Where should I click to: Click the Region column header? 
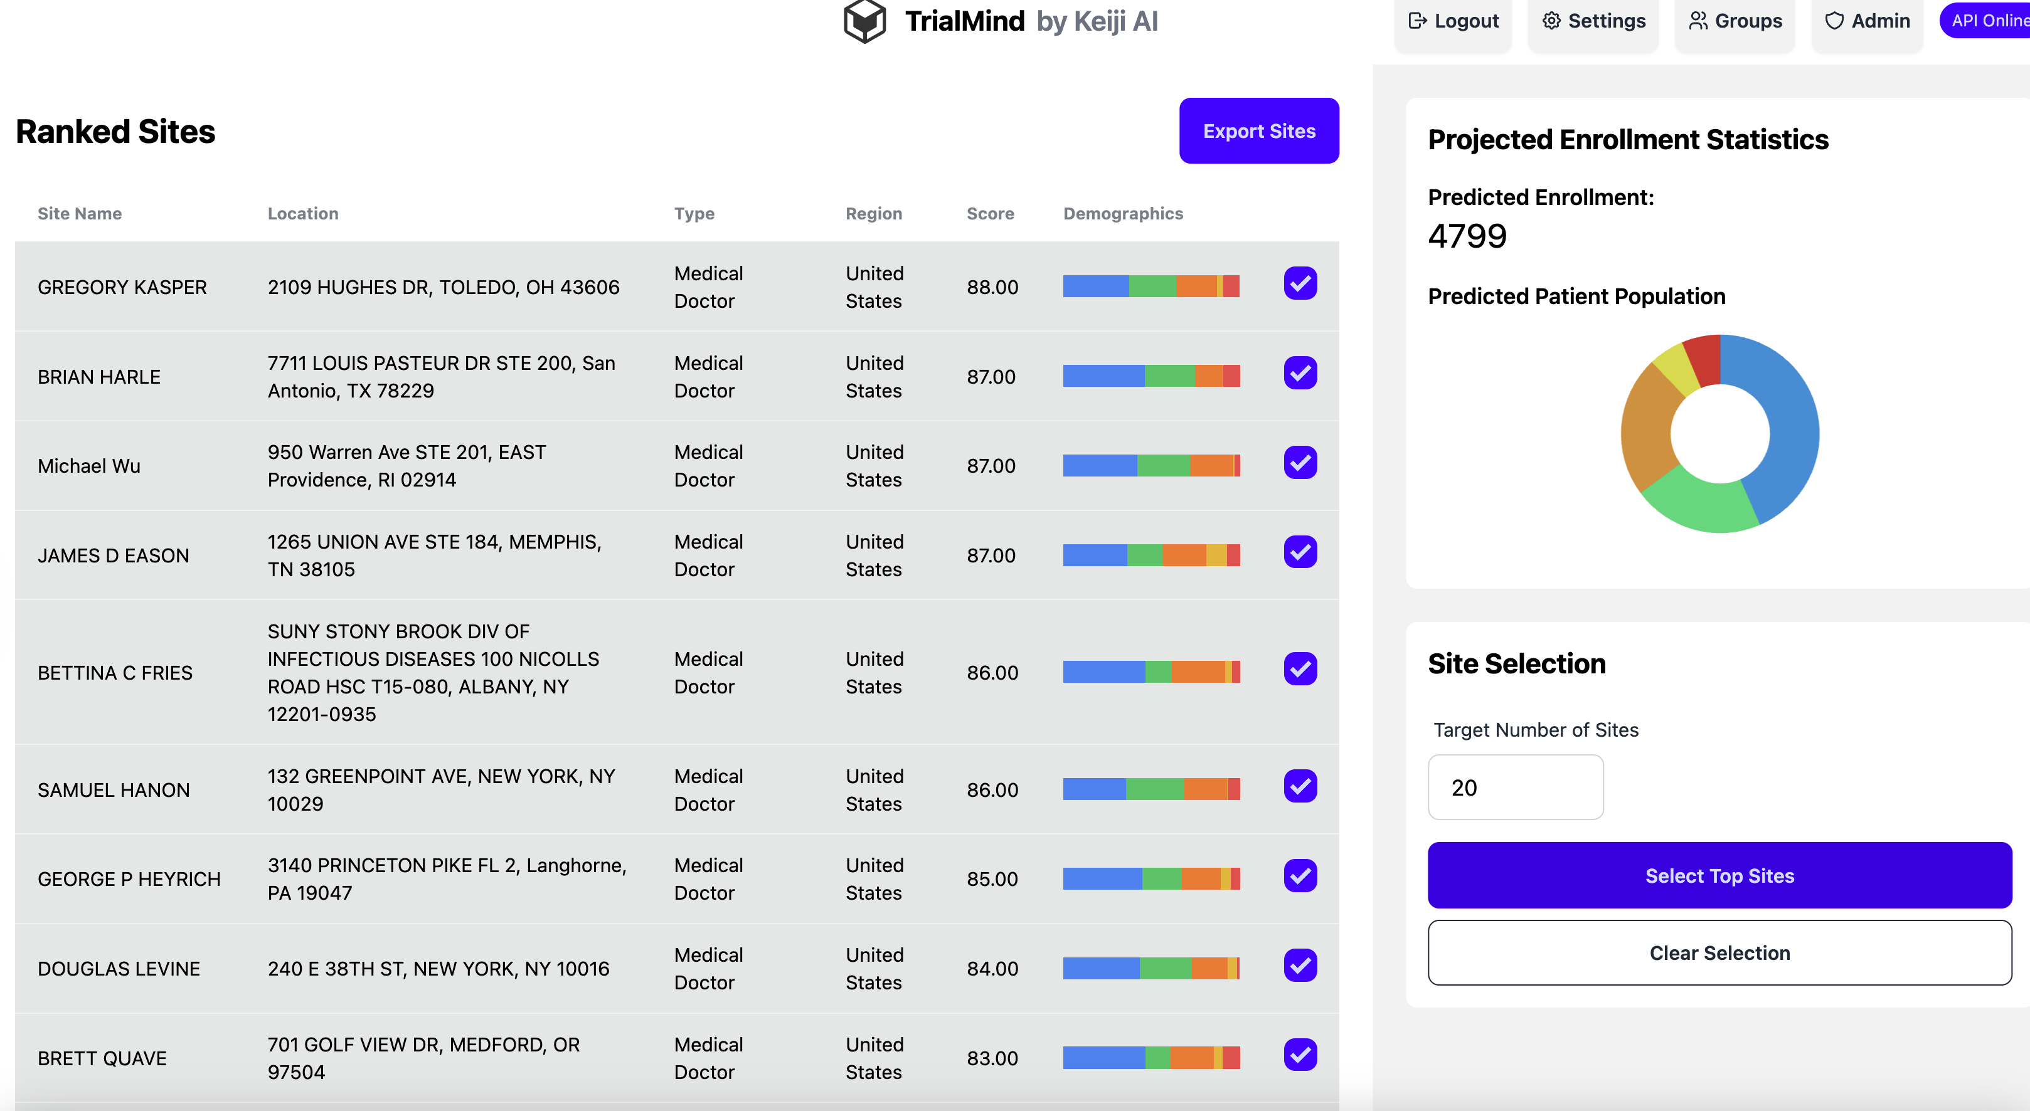coord(873,213)
